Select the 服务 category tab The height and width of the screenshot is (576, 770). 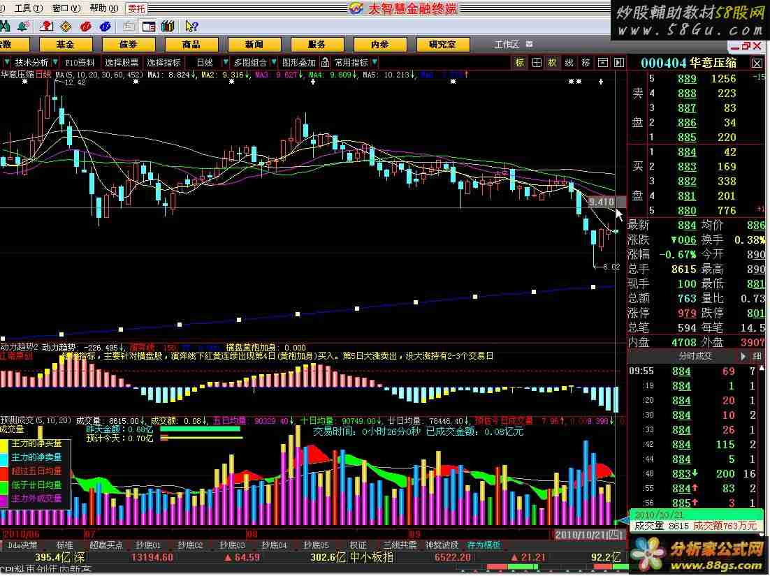pos(317,45)
